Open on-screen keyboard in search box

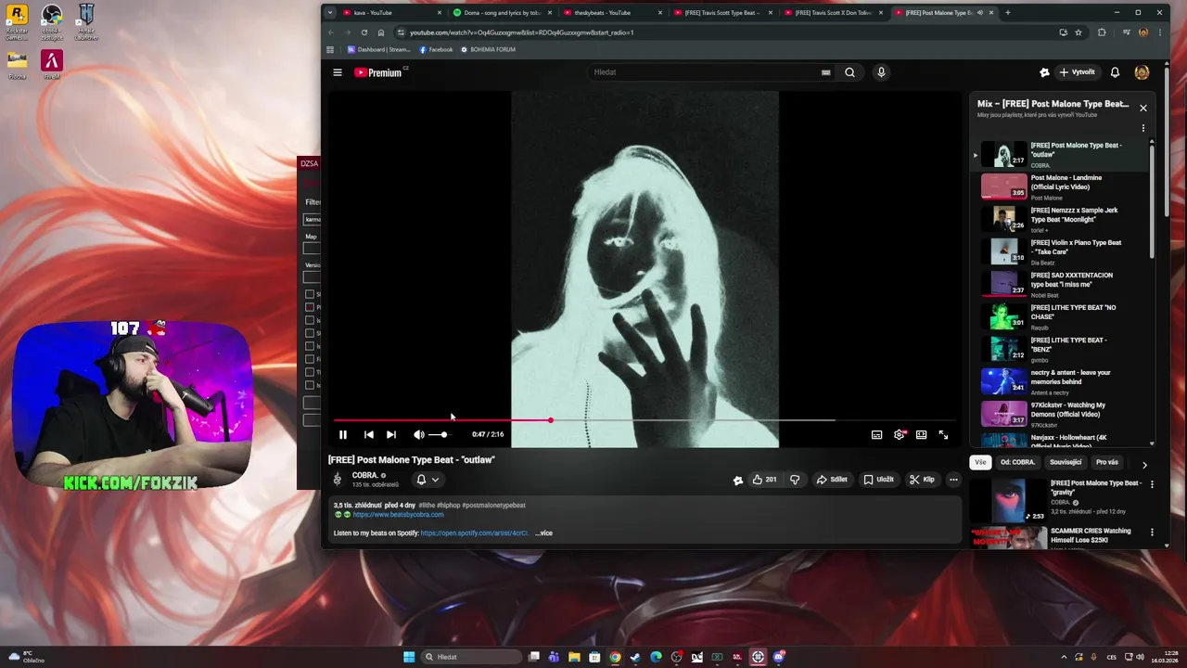tap(825, 72)
